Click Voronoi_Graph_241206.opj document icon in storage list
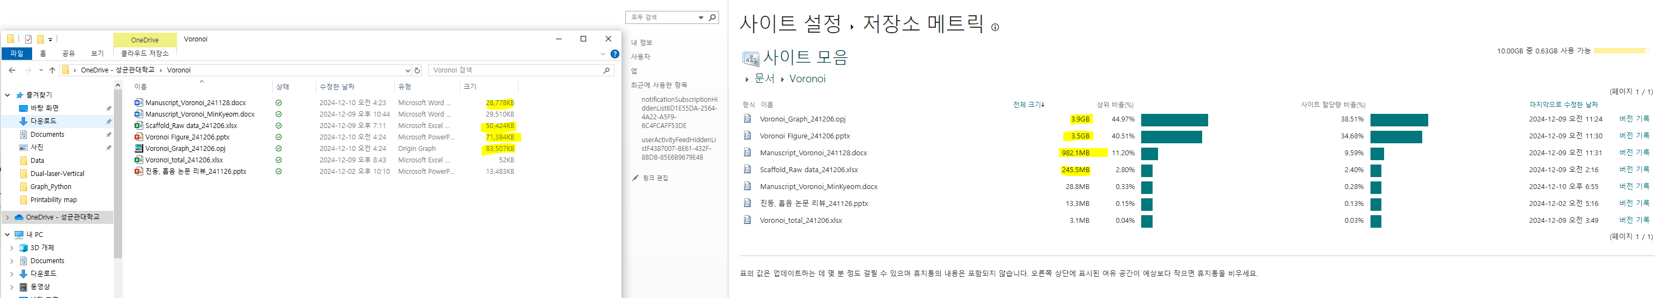Screen dimensions: 1663x298 (x=747, y=119)
